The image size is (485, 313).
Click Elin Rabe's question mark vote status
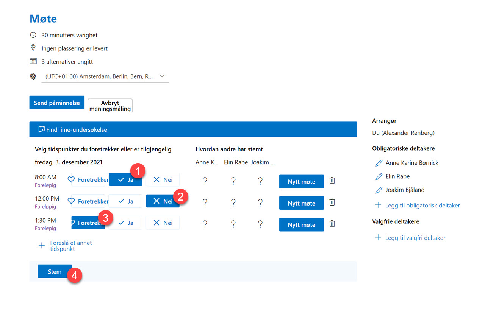(233, 181)
